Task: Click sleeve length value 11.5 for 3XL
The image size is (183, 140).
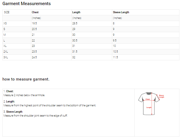Action: pos(115,57)
